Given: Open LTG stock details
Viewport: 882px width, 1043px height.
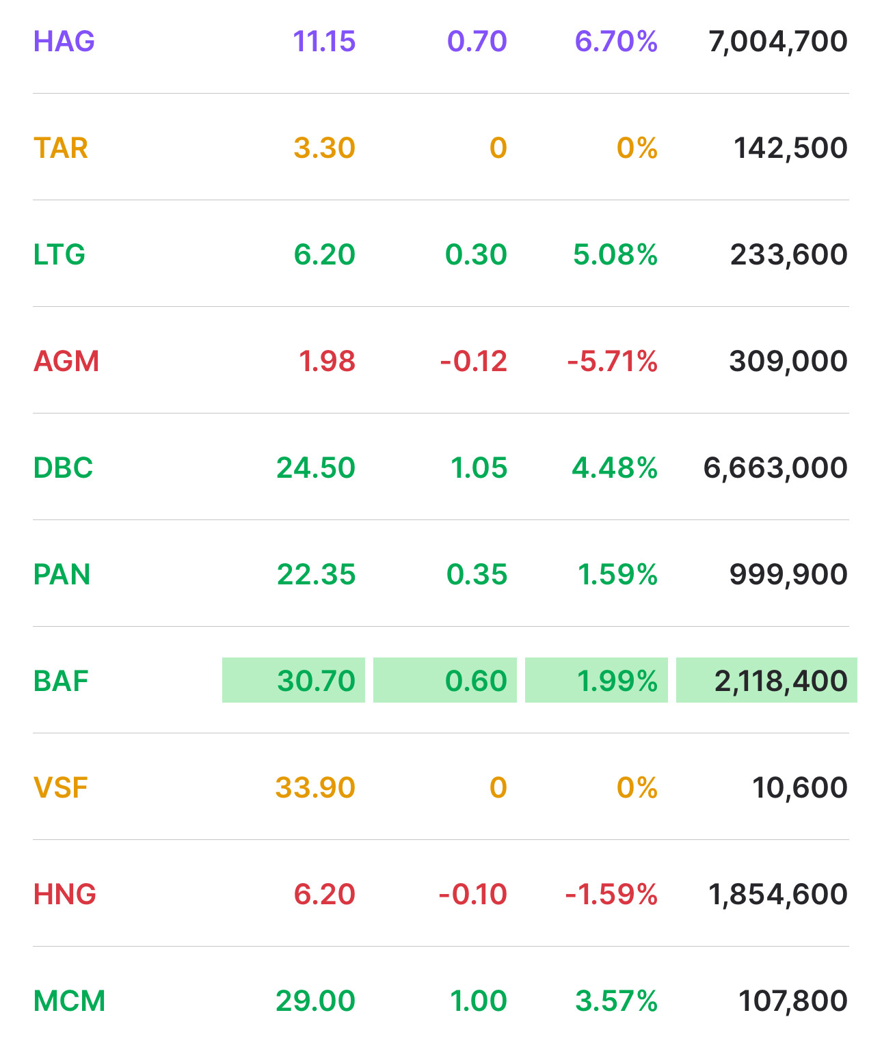Looking at the screenshot, I should (x=59, y=255).
